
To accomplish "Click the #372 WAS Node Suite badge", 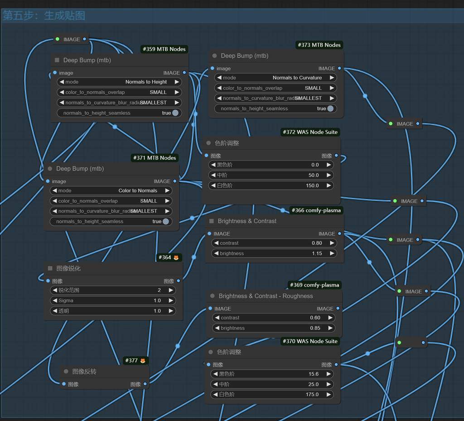I will click(x=310, y=132).
